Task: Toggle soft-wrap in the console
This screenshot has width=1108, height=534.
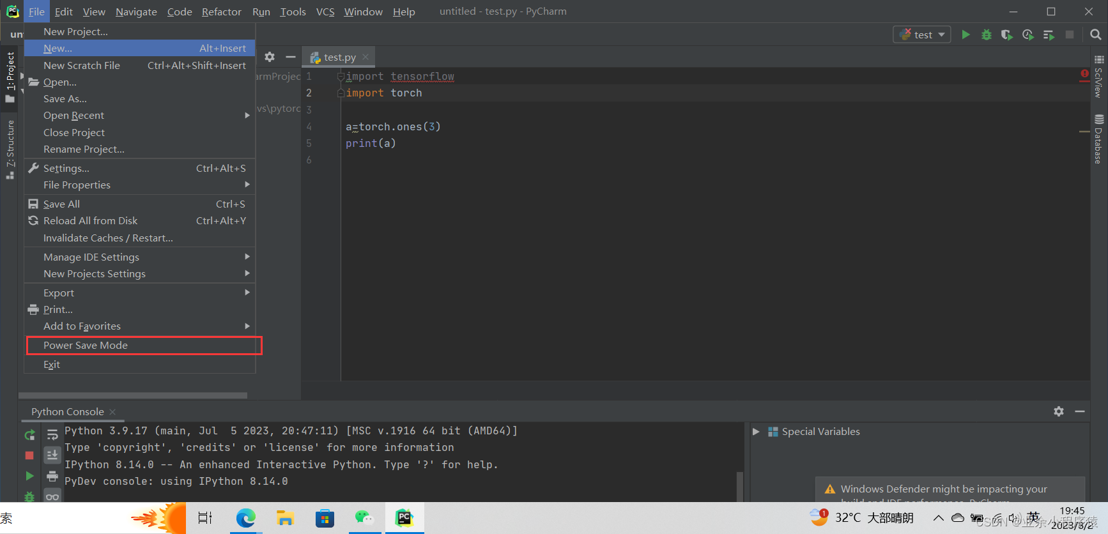Action: point(52,435)
